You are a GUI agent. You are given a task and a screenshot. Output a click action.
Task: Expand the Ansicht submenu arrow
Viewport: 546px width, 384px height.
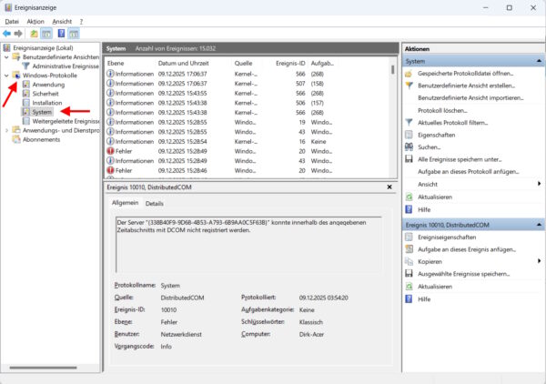coord(539,184)
